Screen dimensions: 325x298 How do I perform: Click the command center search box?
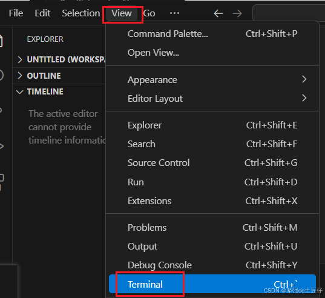pos(289,13)
